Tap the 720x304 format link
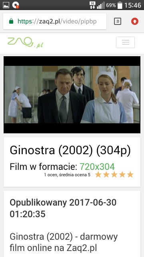 [97, 167]
